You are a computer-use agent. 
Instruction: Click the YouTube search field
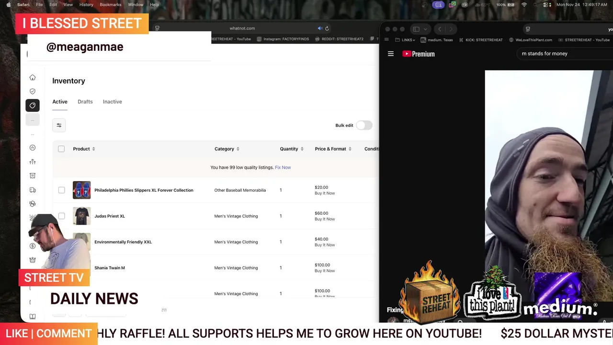point(565,54)
